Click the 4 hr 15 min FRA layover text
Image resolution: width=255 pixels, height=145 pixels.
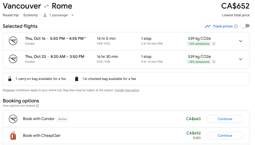(x=152, y=62)
